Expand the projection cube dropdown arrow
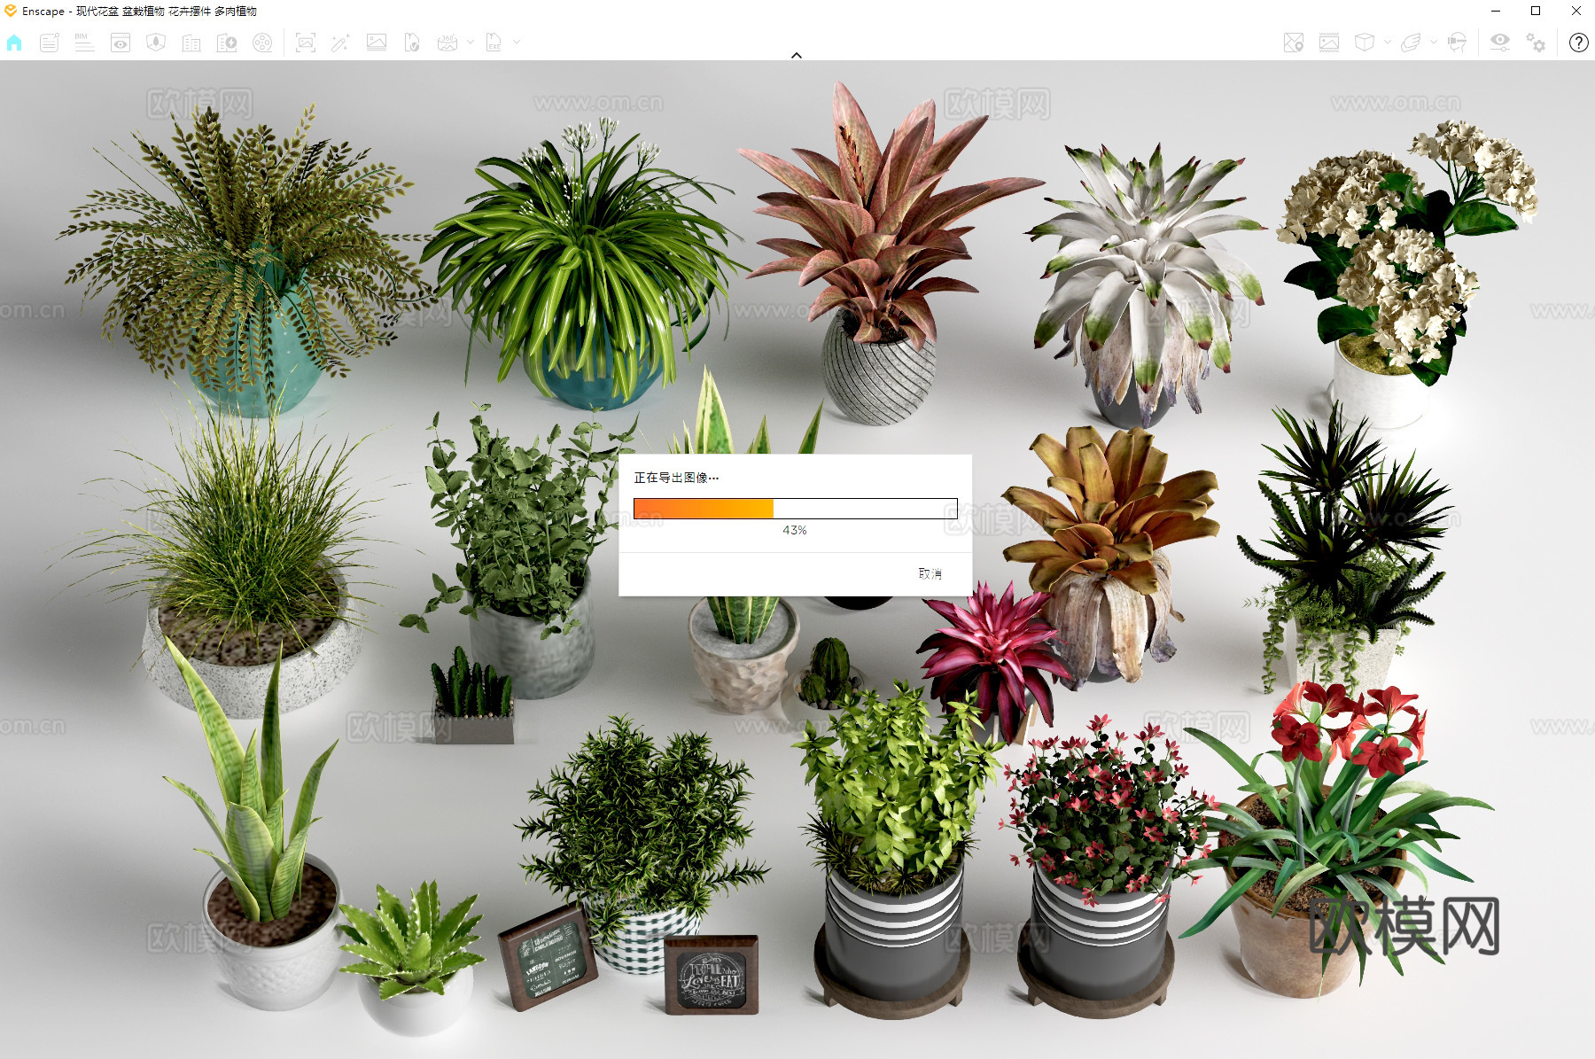This screenshot has height=1059, width=1595. coord(1388,42)
